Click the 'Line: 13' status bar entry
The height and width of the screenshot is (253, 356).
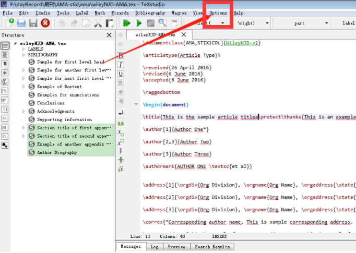coord(140,236)
